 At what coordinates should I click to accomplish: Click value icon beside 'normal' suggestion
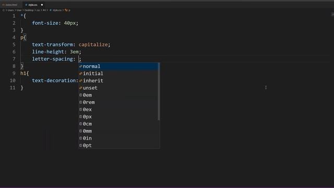coord(81,66)
